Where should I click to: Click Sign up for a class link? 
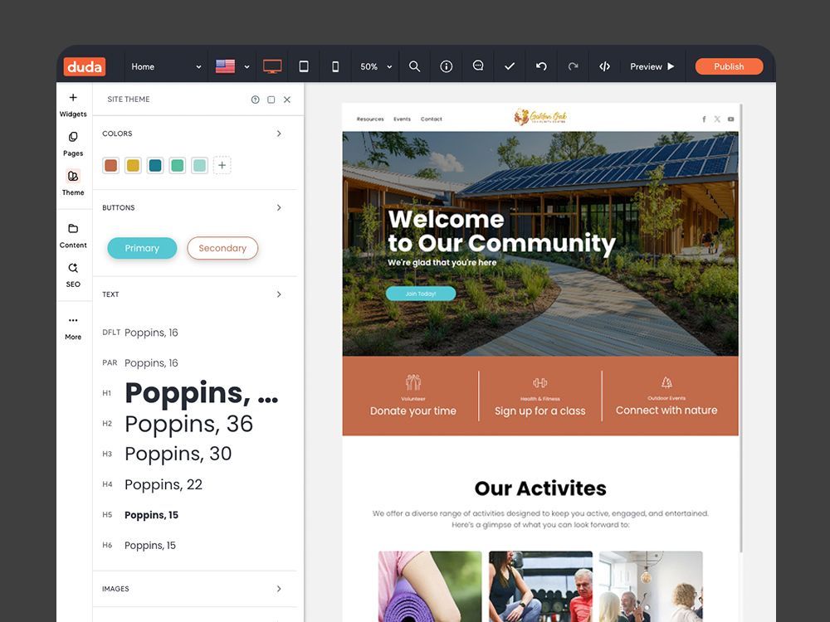tap(540, 411)
